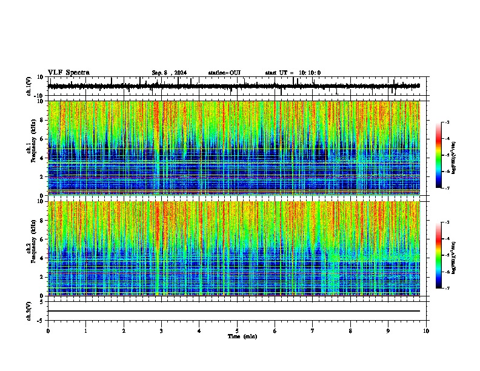Select the ch.1 spectrogram color bar
Image resolution: width=480 pixels, height=371 pixels.
pos(438,155)
